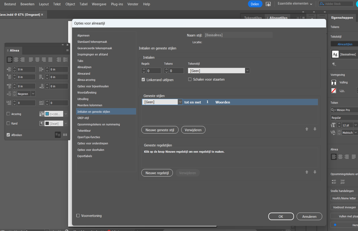Open the Weergave menu
This screenshot has width=358, height=231.
click(99, 4)
